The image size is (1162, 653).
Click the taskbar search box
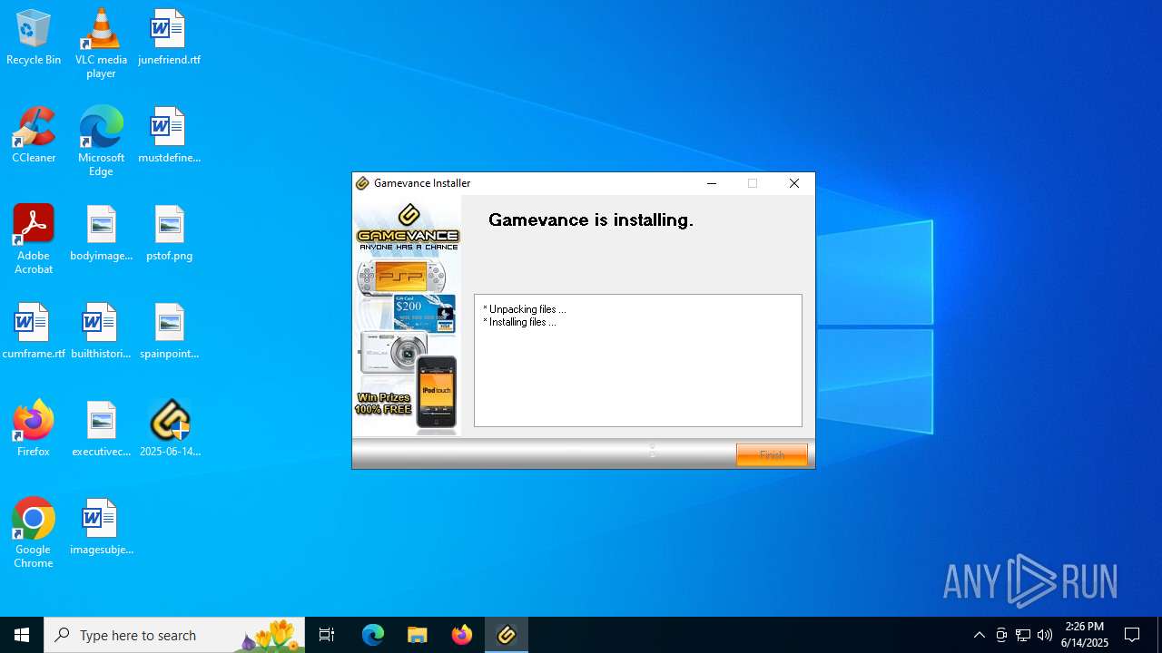point(174,635)
